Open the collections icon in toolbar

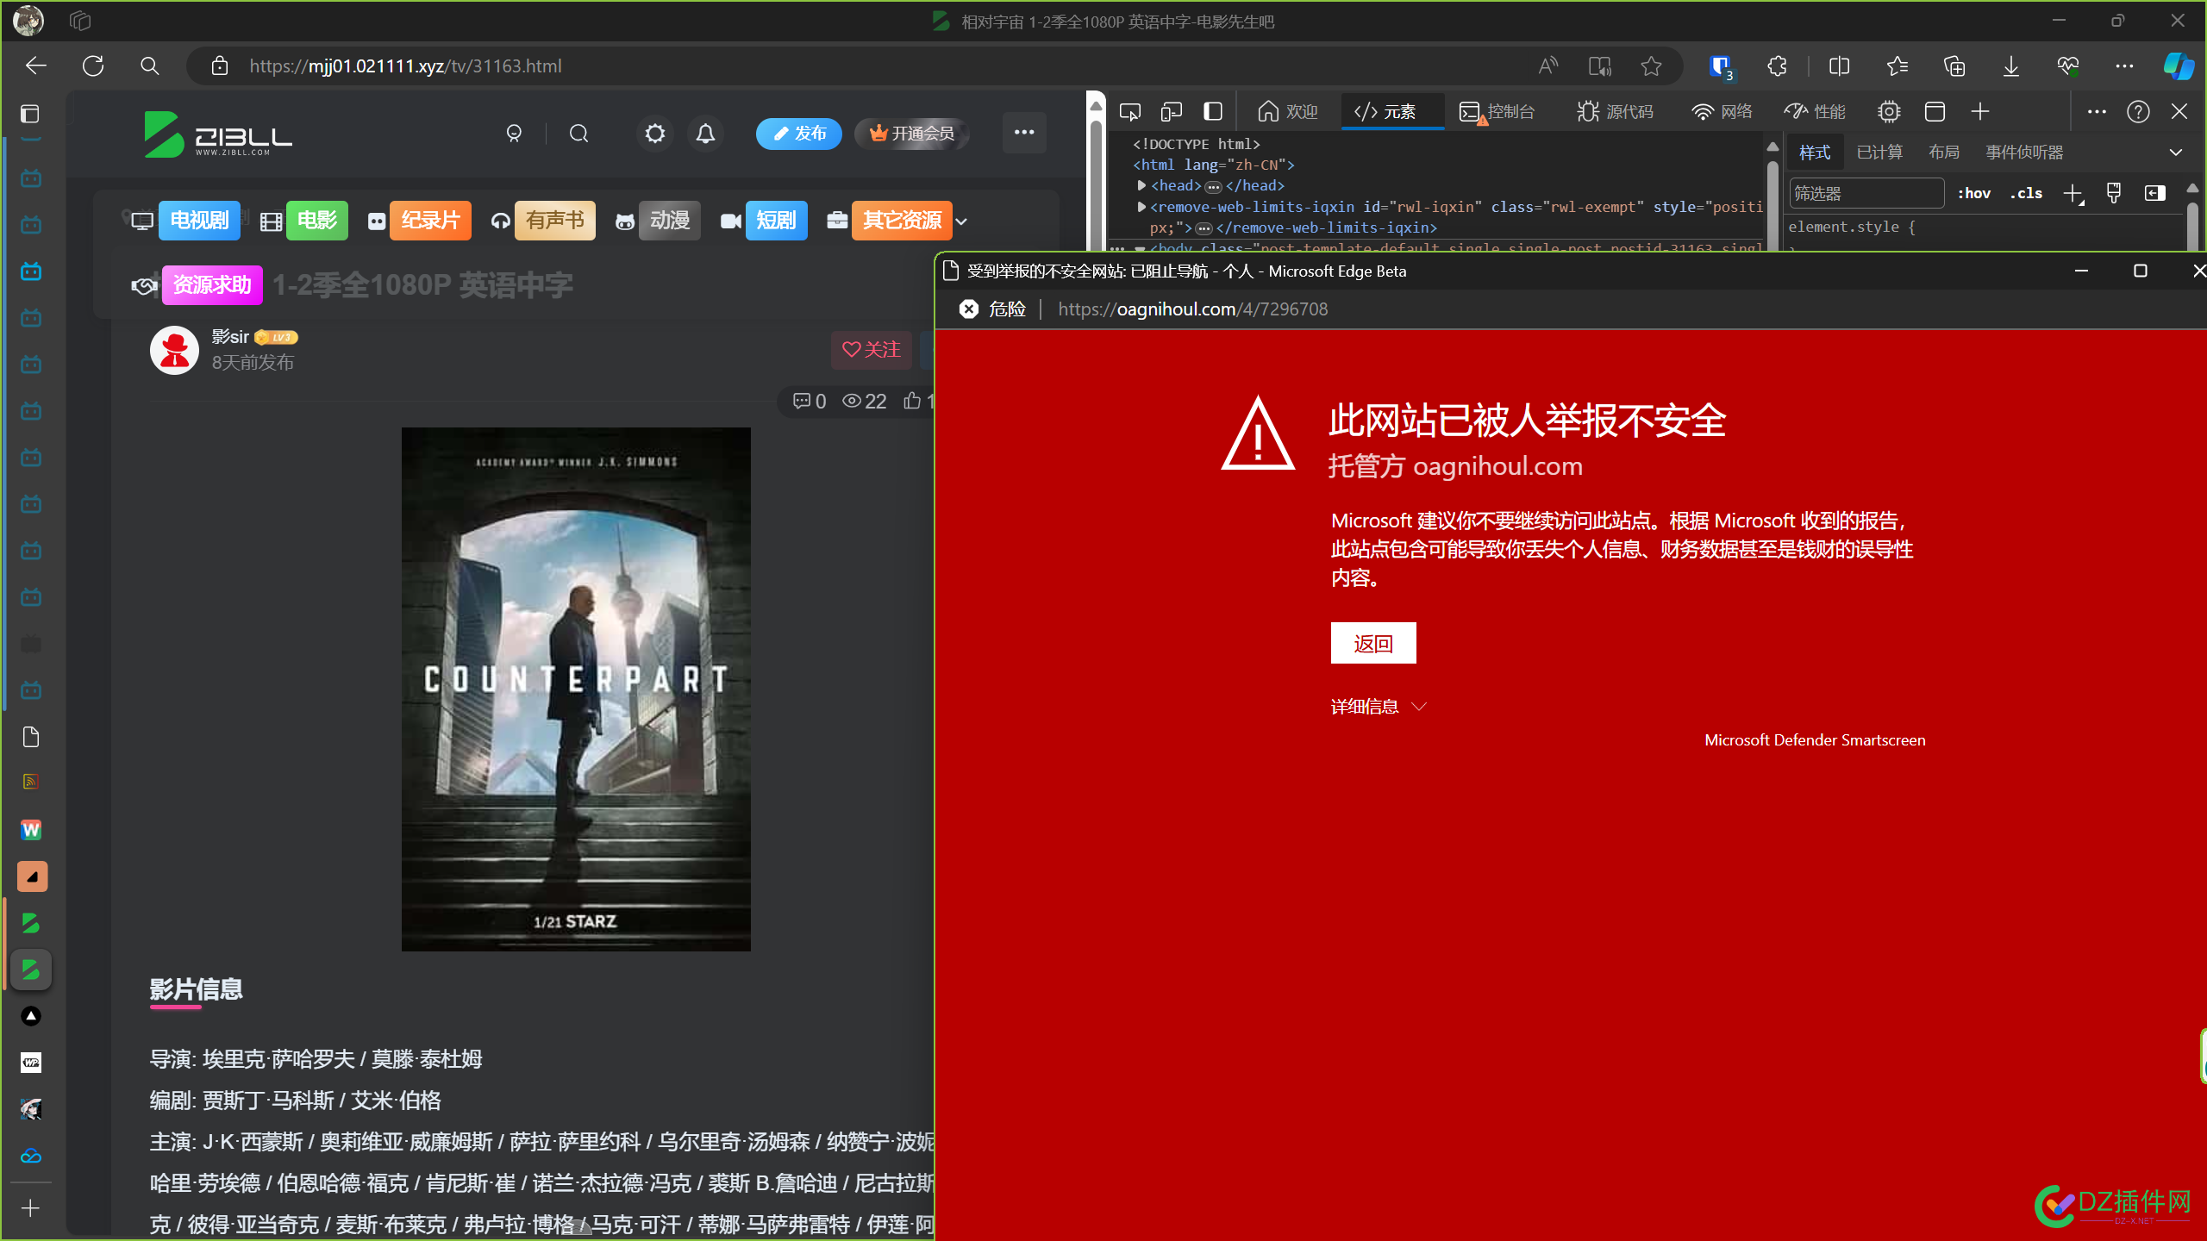click(x=1954, y=66)
